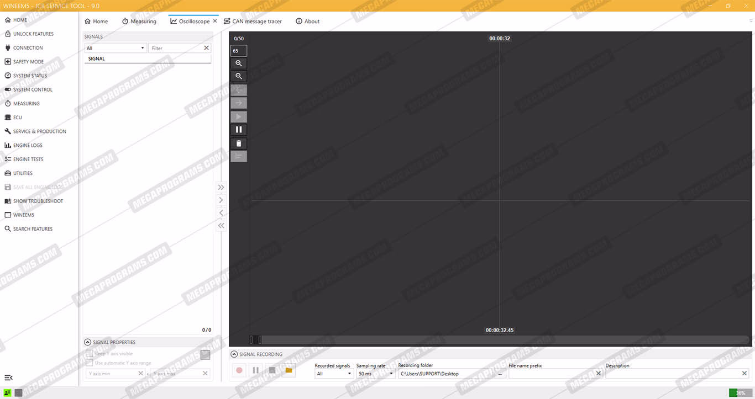Collapse the Signal Recording section

coord(234,354)
